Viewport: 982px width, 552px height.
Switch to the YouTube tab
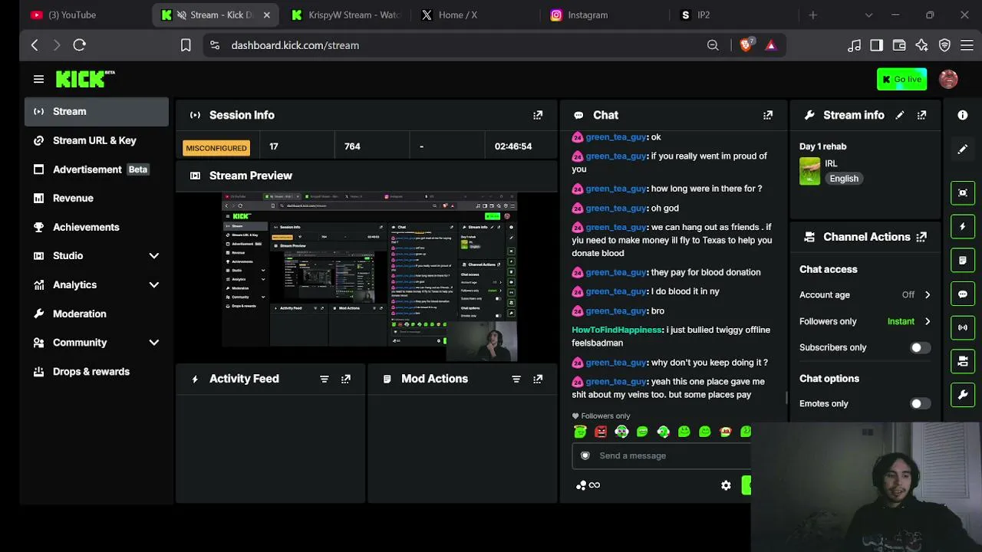click(x=84, y=15)
